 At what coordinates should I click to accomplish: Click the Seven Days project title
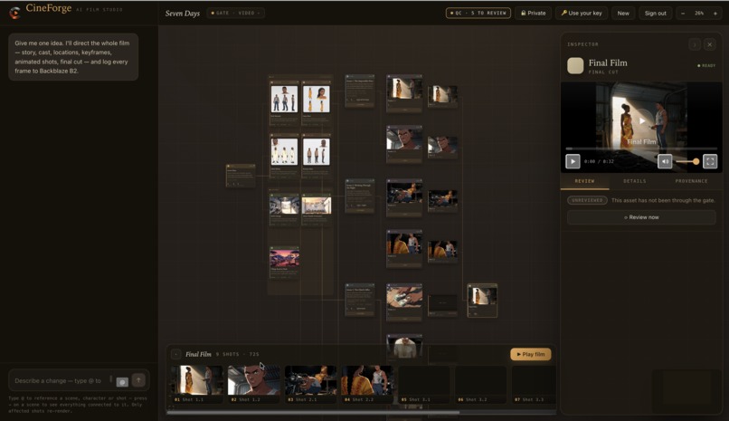[183, 13]
